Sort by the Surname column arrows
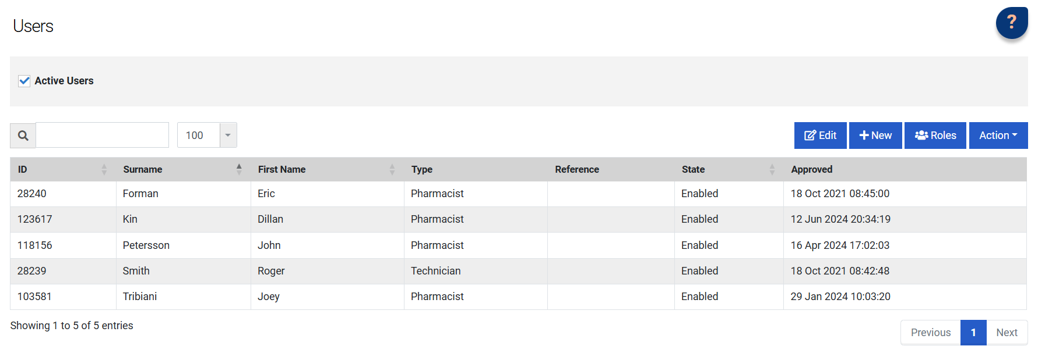Screen dimensions: 1038x353 click(239, 169)
